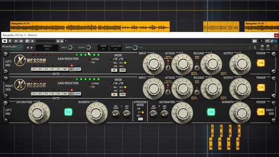This screenshot has height=157, width=279.
Task: Close the Xtressor plugin window
Action: point(276,35)
